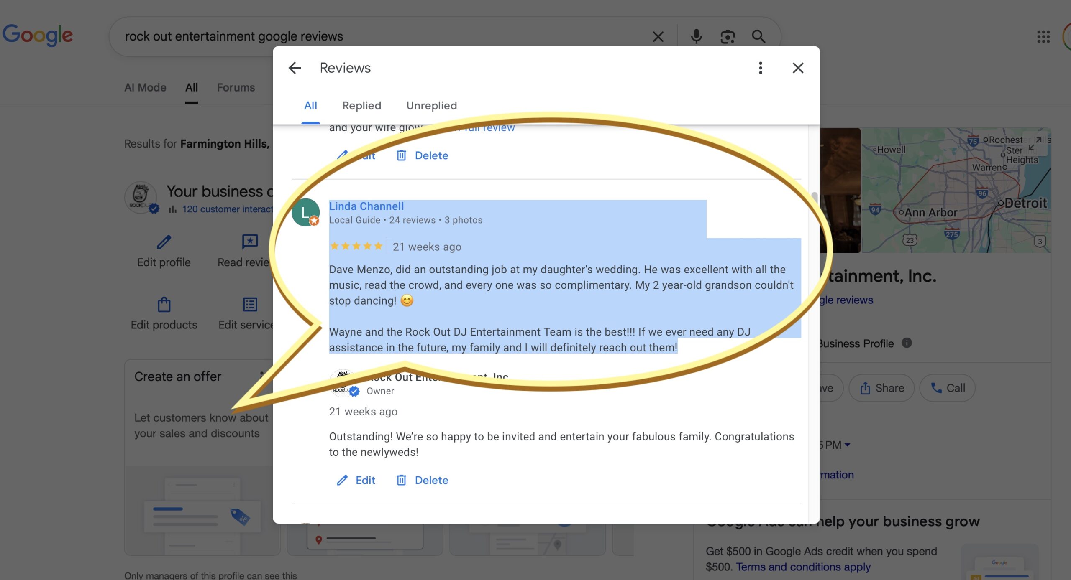Click the magnifying glass search icon

coord(758,37)
